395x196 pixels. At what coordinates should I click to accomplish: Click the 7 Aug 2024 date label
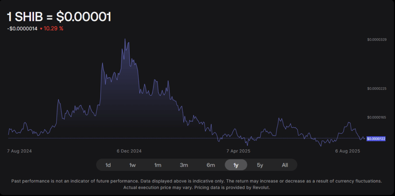(19, 151)
